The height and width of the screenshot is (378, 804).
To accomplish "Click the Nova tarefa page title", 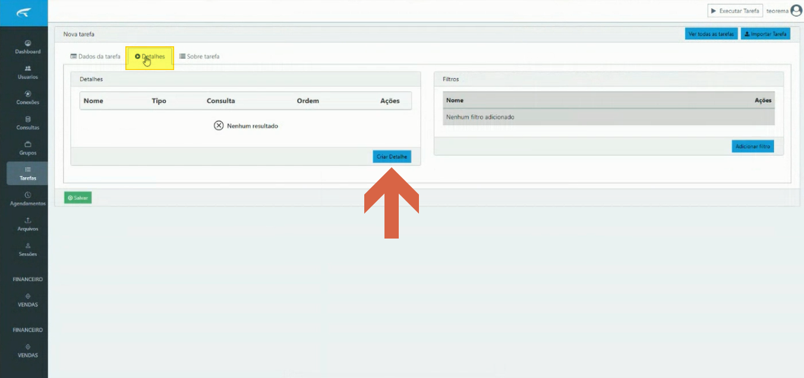I will click(x=79, y=34).
